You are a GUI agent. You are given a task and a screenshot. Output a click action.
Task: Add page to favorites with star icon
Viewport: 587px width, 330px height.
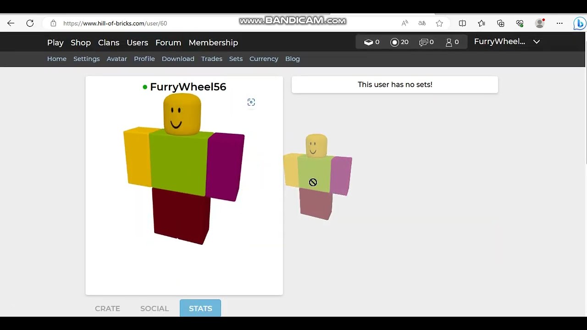[439, 23]
